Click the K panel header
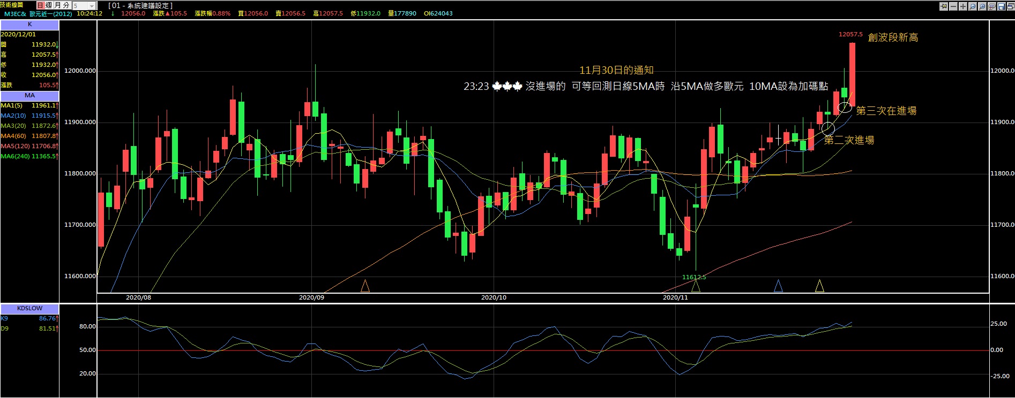Image resolution: width=1015 pixels, height=398 pixels. click(29, 25)
